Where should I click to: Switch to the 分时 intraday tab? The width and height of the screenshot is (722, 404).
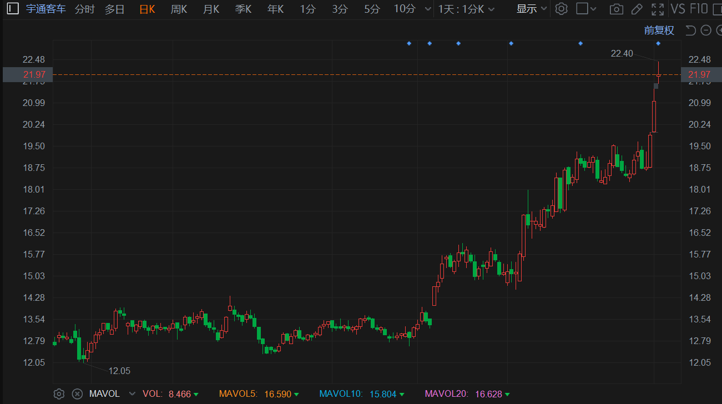tap(84, 9)
